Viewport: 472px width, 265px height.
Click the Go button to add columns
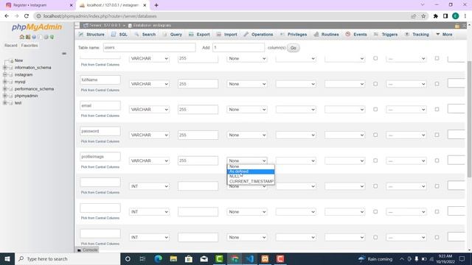click(294, 48)
